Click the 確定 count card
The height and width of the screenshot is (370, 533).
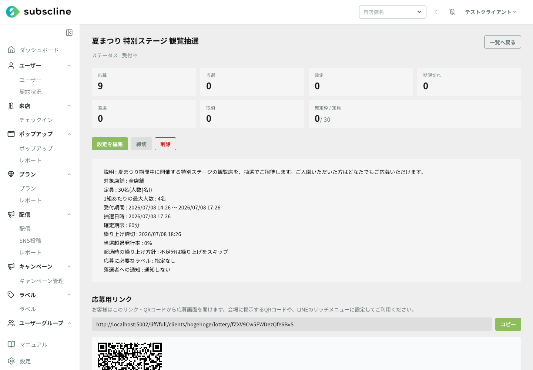(x=361, y=82)
